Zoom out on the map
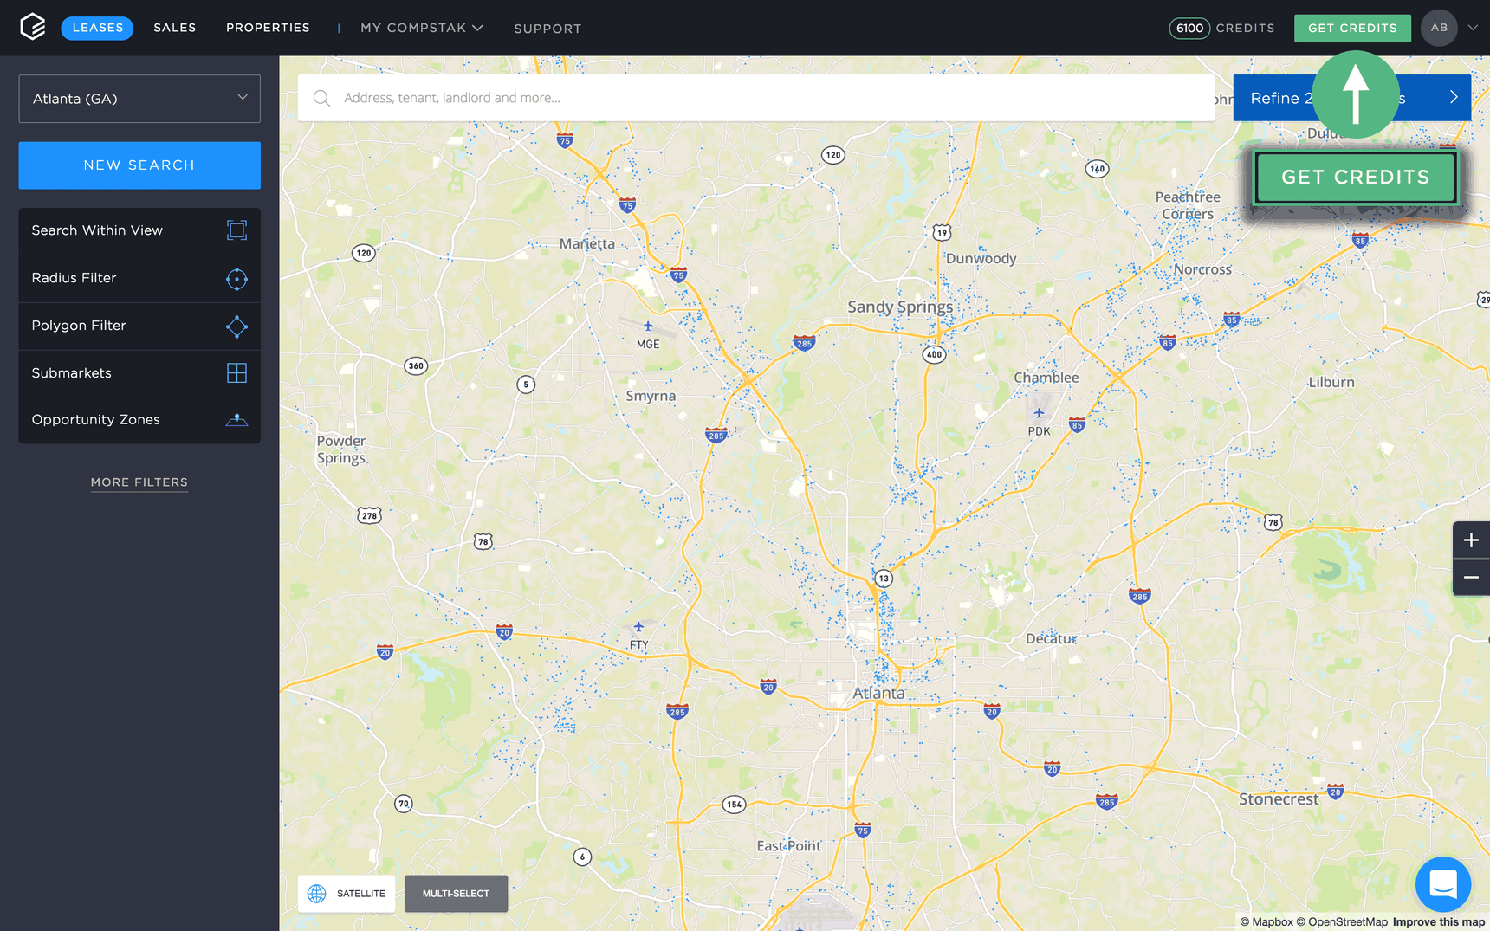This screenshot has width=1490, height=931. (1471, 578)
